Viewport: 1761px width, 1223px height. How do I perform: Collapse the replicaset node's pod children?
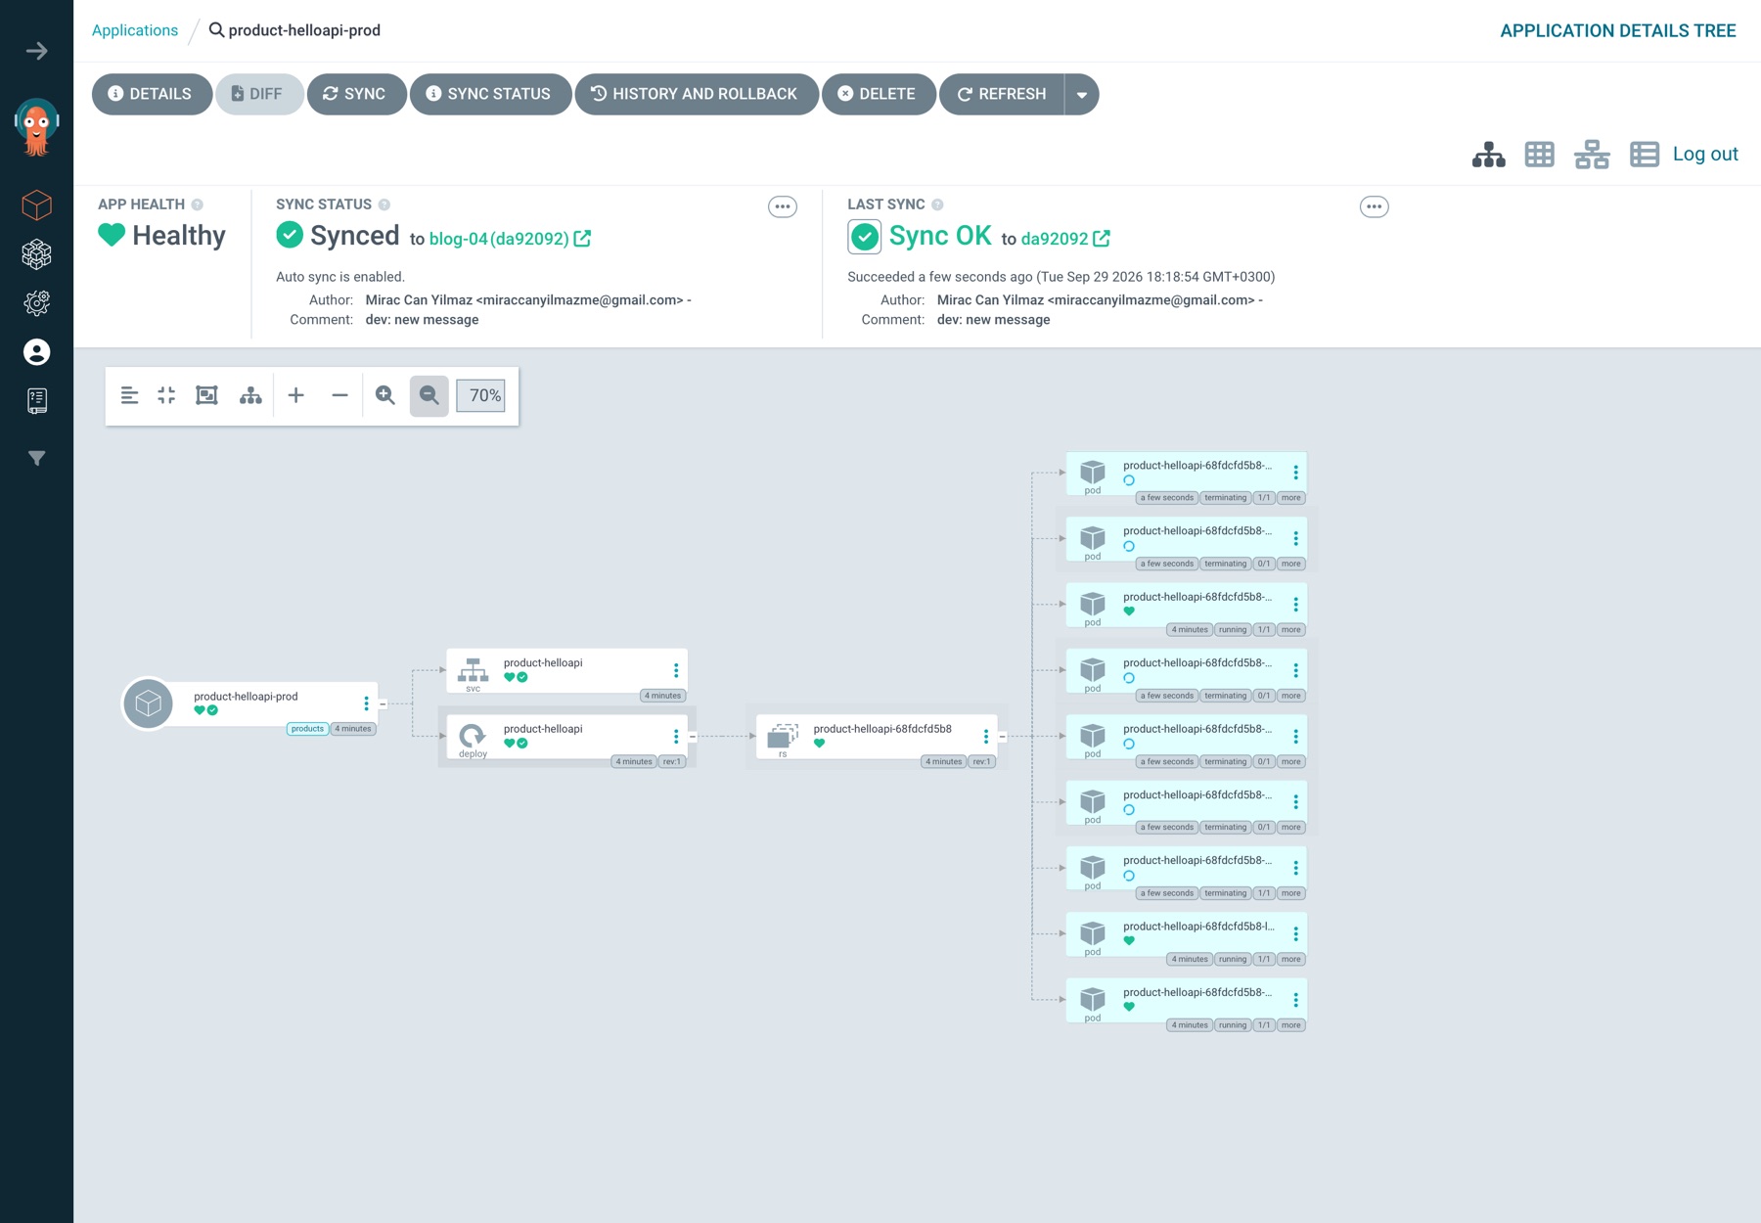1003,736
